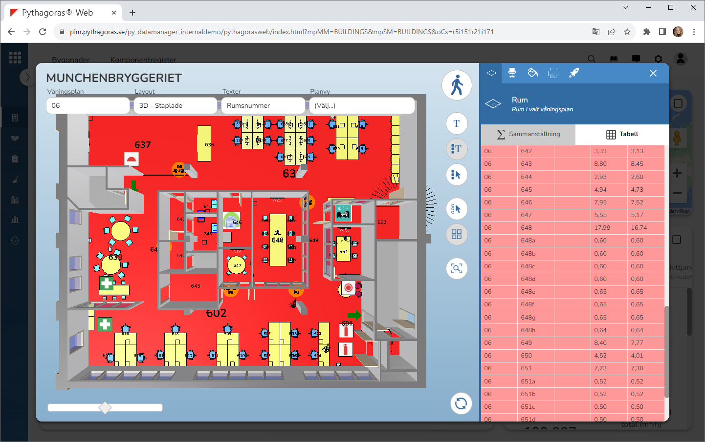Toggle the text list button below T
The image size is (705, 442).
(x=457, y=149)
